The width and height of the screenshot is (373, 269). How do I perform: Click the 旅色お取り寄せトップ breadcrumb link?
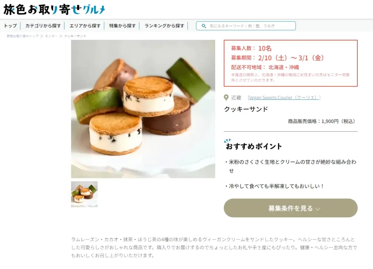pos(23,36)
